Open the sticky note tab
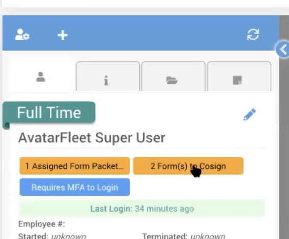Viewport: 289px width, 239px height. [239, 76]
